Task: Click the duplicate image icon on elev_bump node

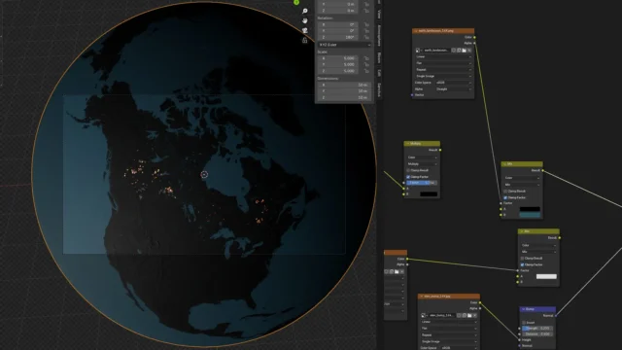Action: (465, 315)
